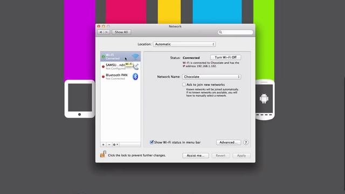Open the Network Name Chocolate dropdown
345x194 pixels.
[211, 77]
